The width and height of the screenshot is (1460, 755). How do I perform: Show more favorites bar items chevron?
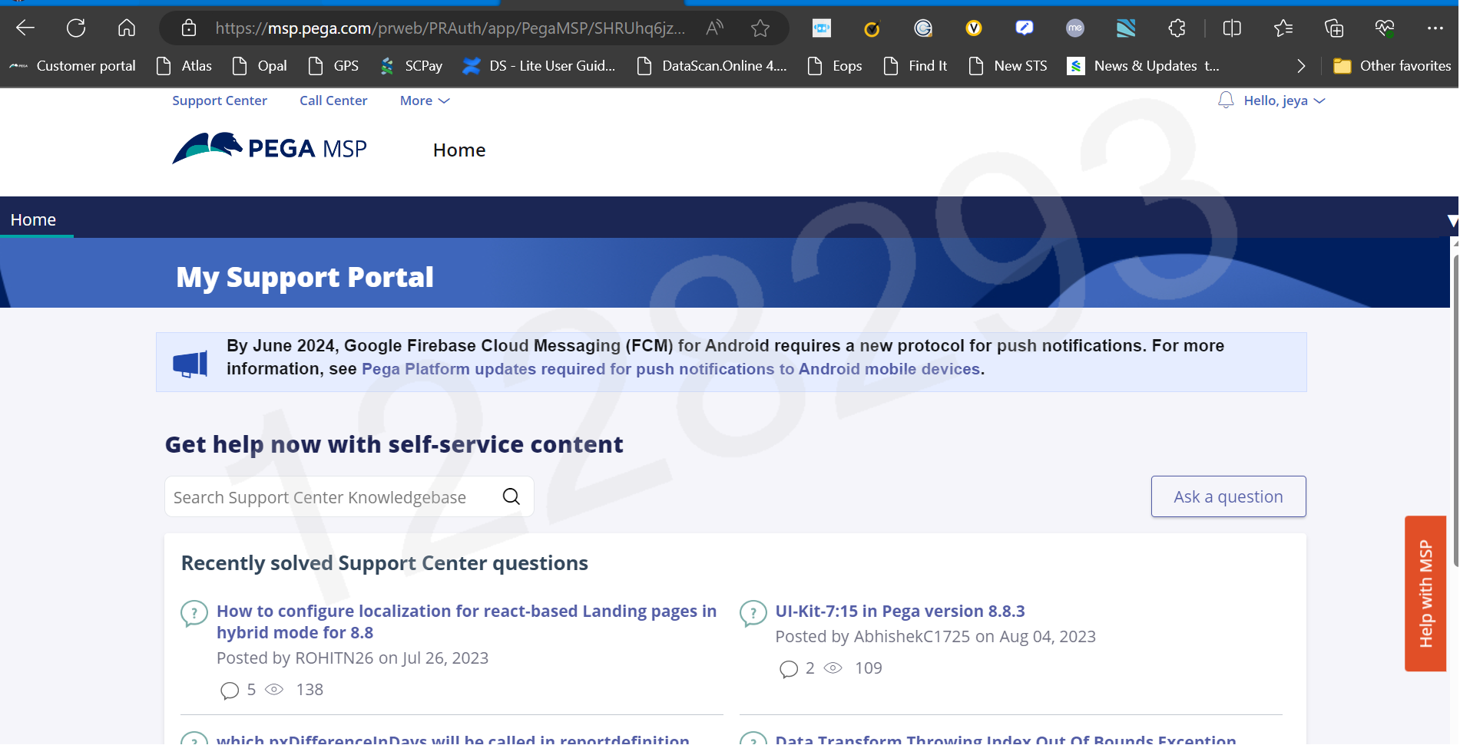(x=1301, y=66)
